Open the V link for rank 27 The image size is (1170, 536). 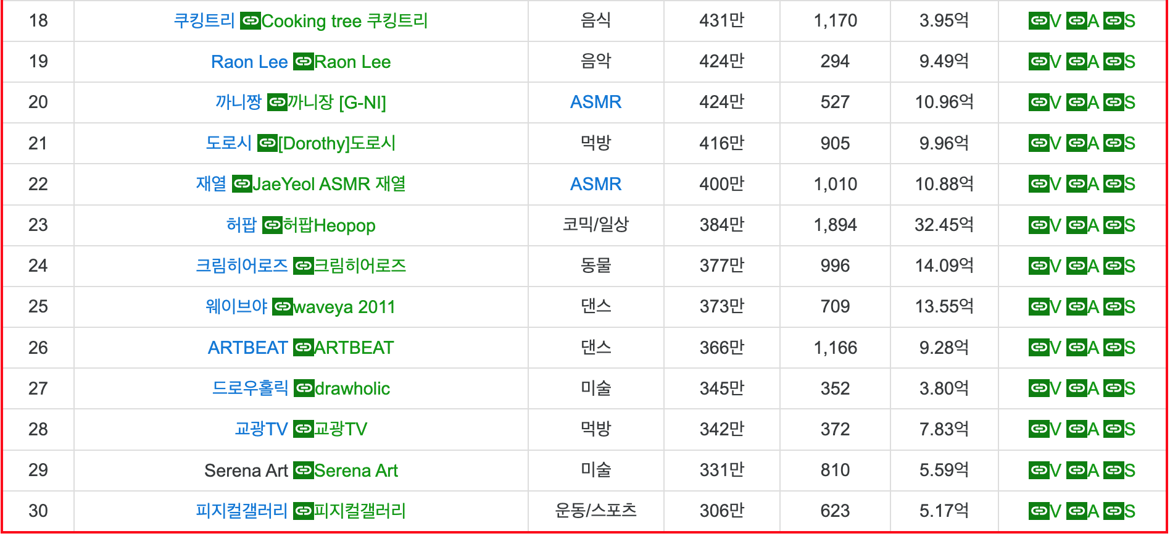(1045, 388)
